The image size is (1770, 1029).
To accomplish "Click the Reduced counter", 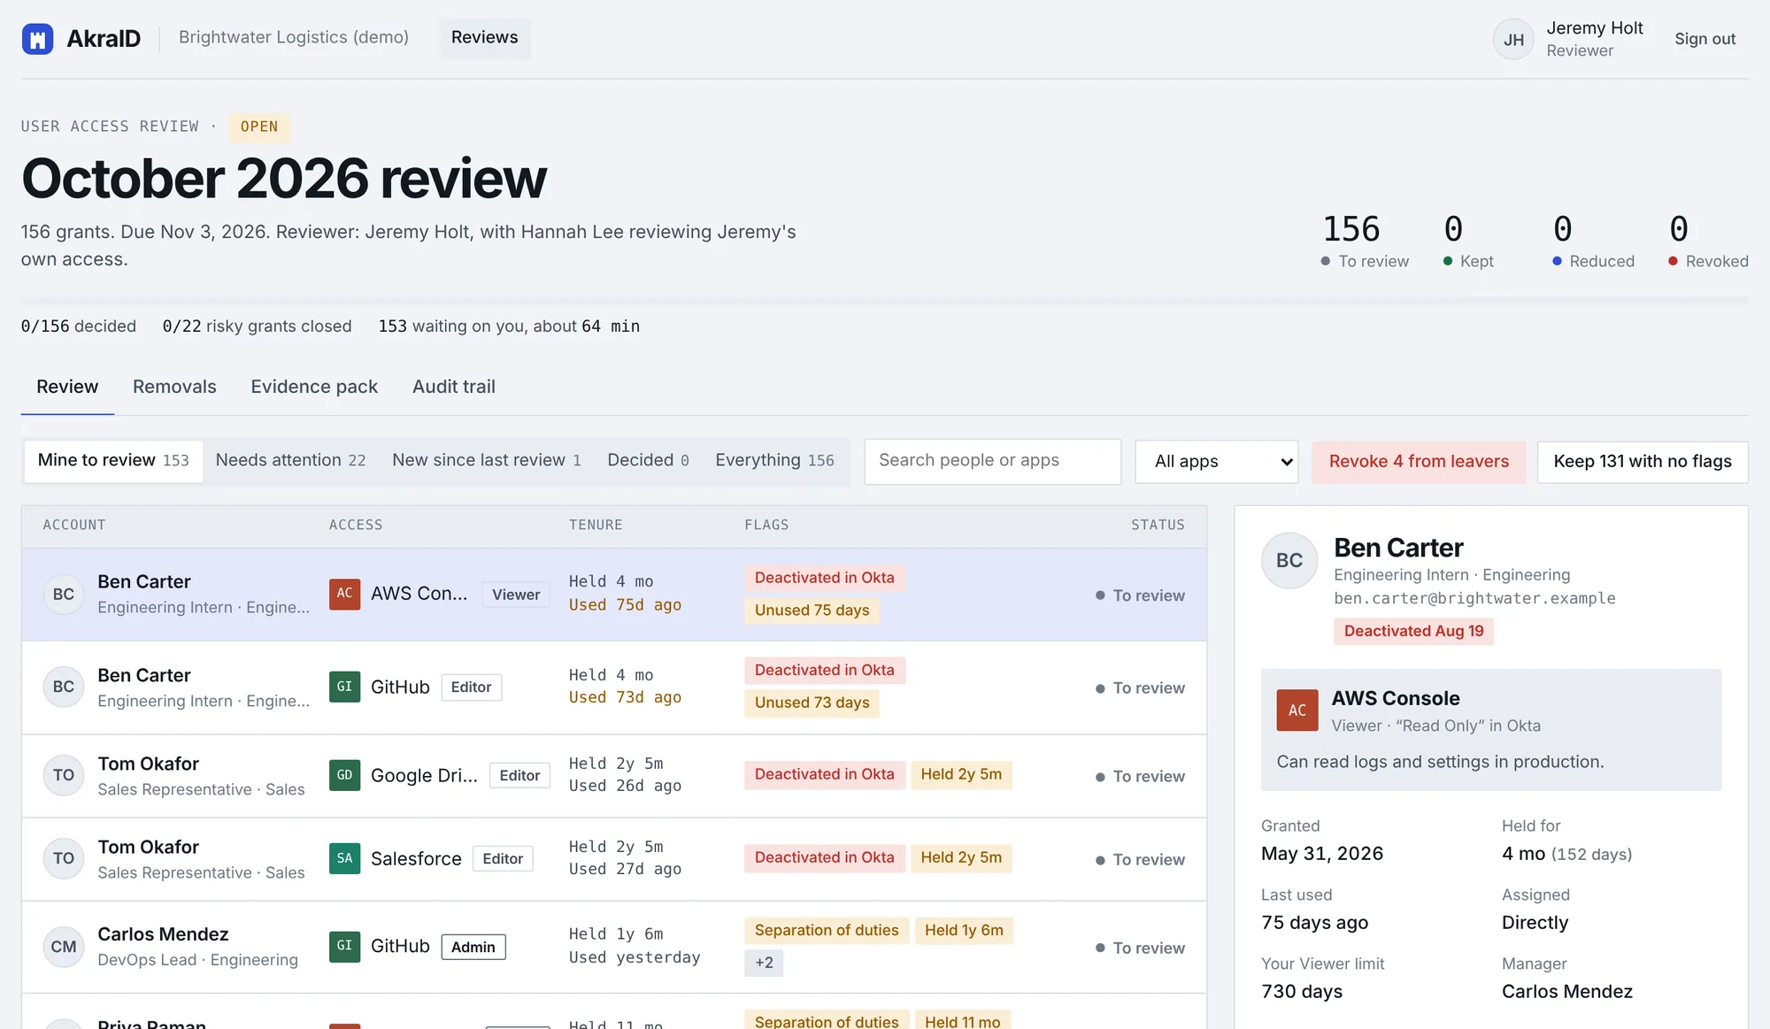I will pos(1593,241).
